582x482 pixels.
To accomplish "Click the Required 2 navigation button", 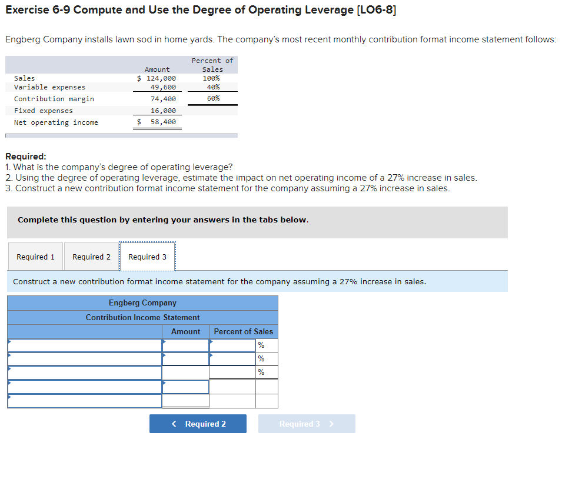I will click(x=198, y=423).
